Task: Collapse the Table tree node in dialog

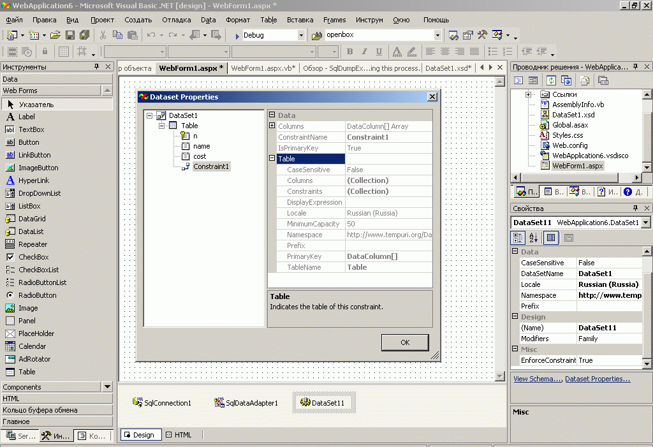Action: pos(161,126)
